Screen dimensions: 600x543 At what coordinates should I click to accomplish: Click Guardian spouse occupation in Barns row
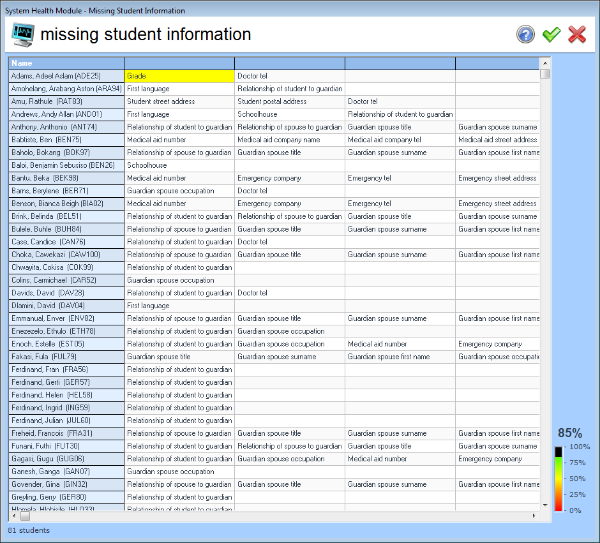coord(179,191)
